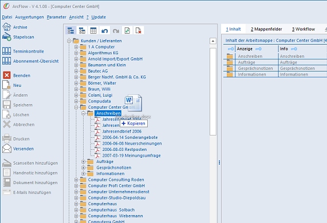Select Aufträge row in Inhalt table
This screenshot has width=327, height=223.
(275, 62)
